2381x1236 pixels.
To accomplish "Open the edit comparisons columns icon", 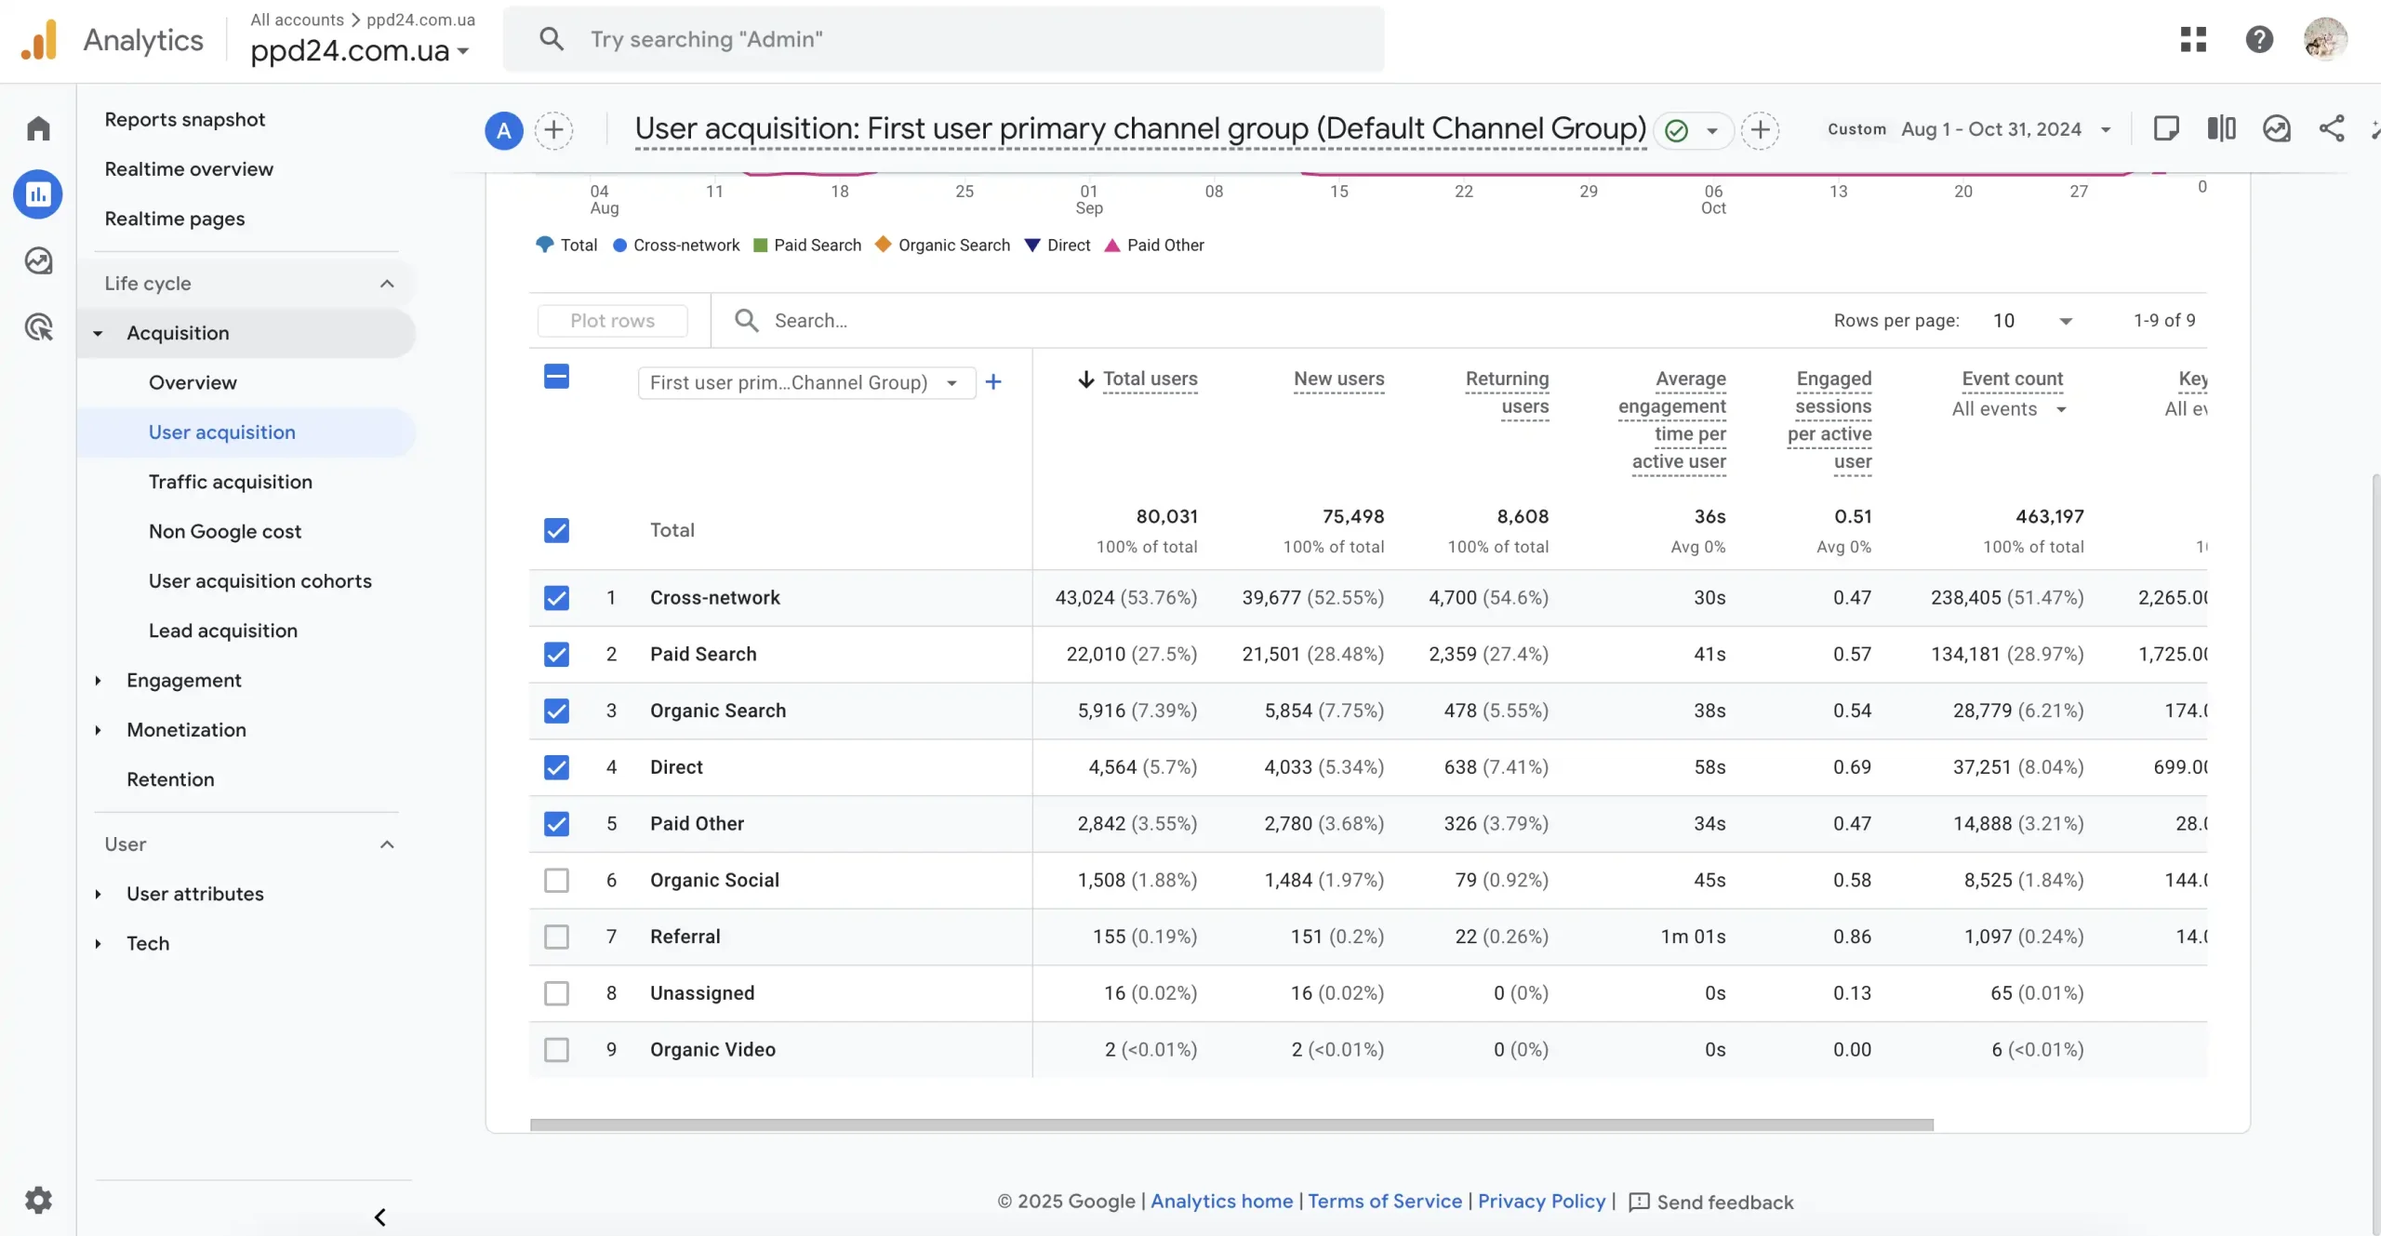I will 2221,128.
